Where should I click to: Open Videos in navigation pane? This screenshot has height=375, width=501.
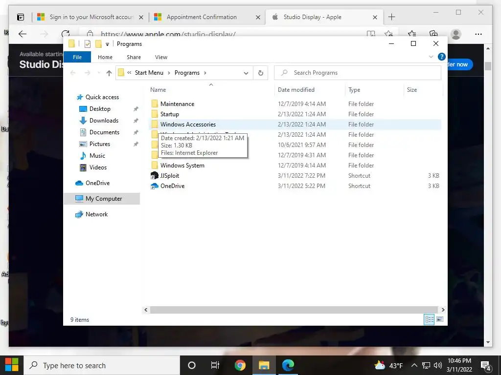point(98,167)
